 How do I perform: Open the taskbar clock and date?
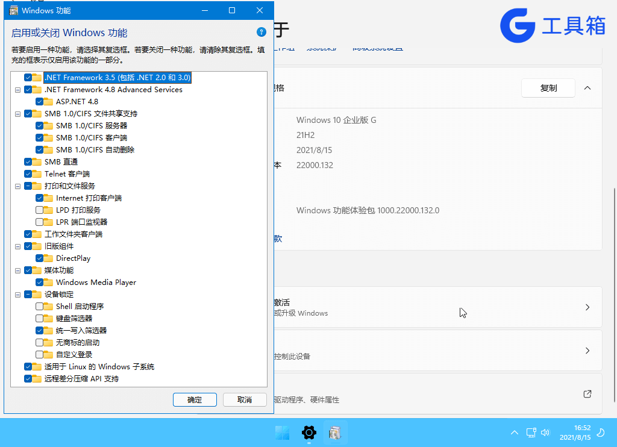[575, 433]
